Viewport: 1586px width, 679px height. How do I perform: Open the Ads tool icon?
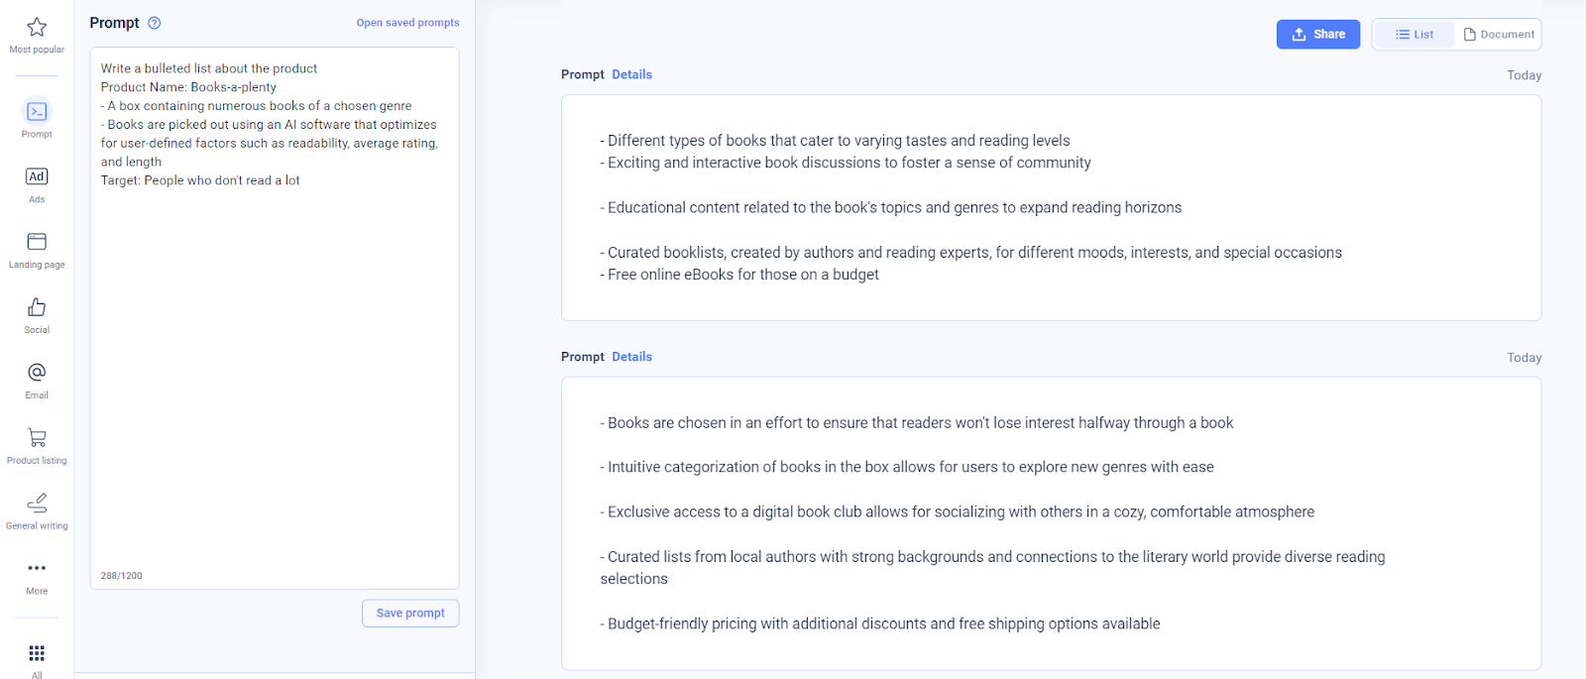click(37, 176)
